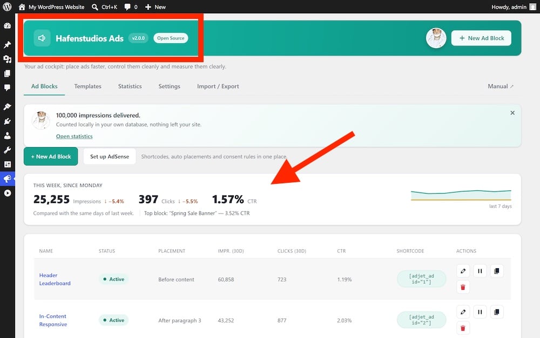Copy the adjet_ad id="1" shortcode
Image resolution: width=540 pixels, height=338 pixels.
click(422, 279)
